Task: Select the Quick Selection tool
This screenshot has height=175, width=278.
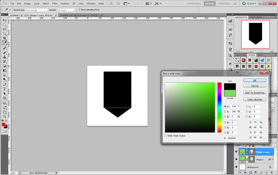Action: pyautogui.click(x=4, y=33)
